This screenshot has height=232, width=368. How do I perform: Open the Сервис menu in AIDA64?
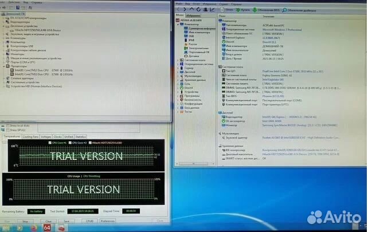point(224,4)
